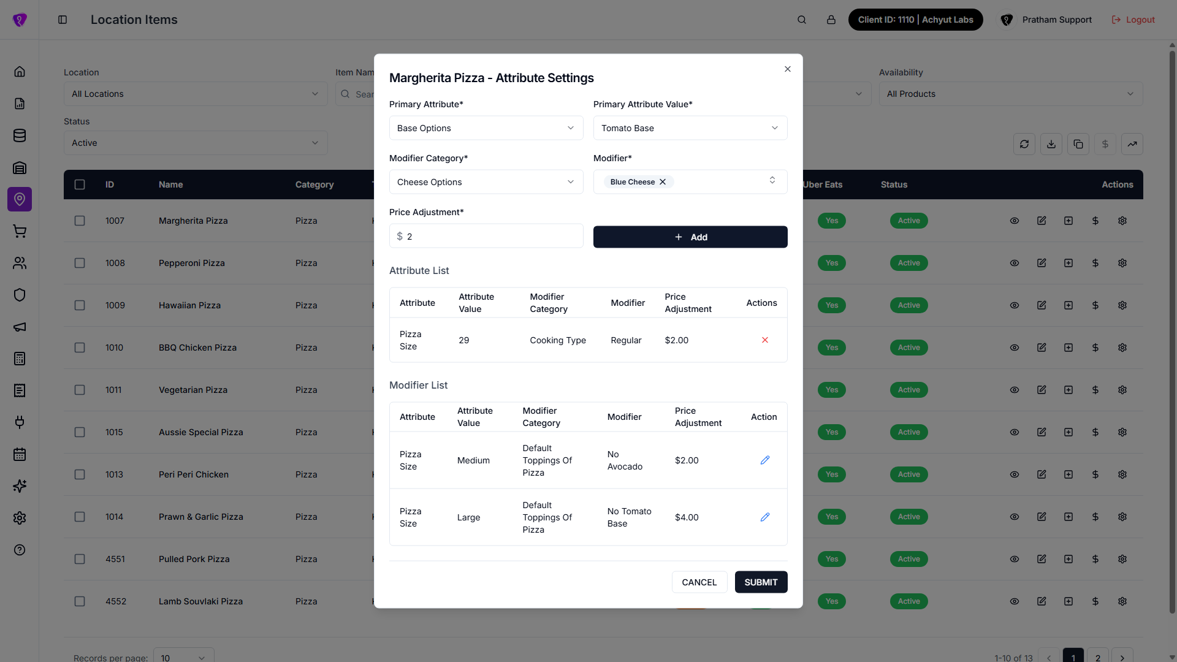Image resolution: width=1177 pixels, height=662 pixels.
Task: Open the Location All Locations dropdown
Action: 196,94
